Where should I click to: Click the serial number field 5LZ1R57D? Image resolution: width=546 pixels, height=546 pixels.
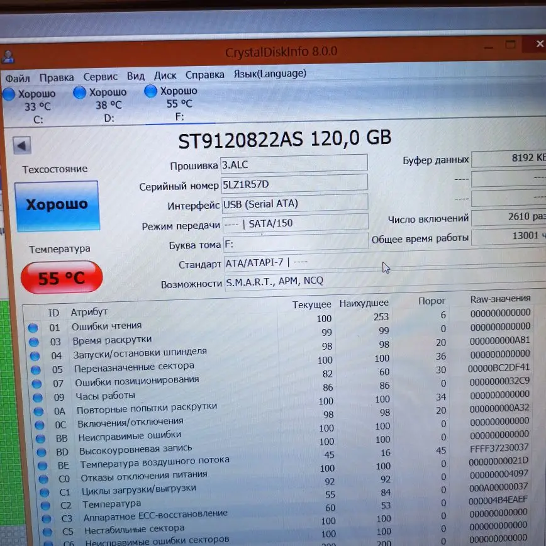pos(294,183)
